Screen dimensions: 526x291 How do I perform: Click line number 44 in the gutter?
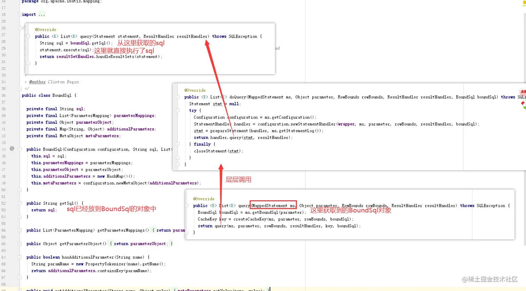[3, 149]
